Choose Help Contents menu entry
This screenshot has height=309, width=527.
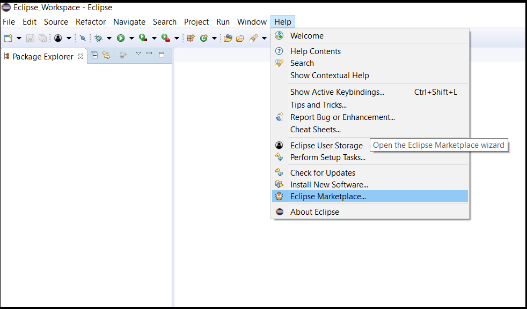(x=370, y=51)
